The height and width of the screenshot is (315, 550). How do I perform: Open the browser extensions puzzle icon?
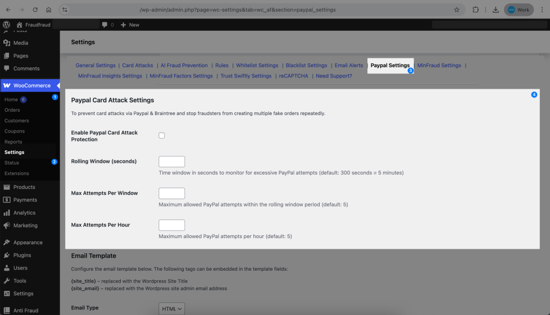click(475, 10)
